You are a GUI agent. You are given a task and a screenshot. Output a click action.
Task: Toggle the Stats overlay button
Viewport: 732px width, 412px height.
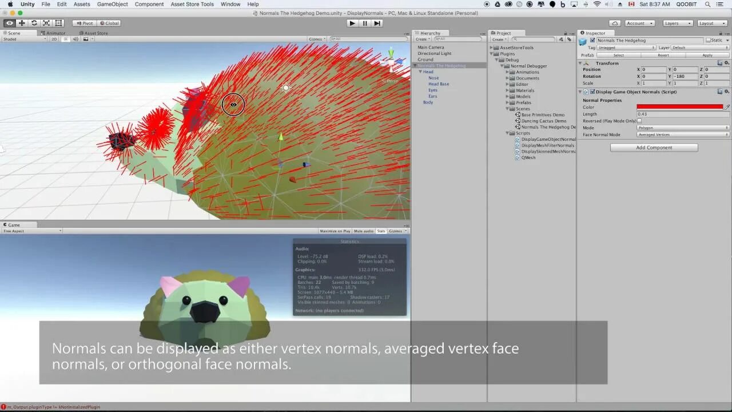[x=381, y=231]
